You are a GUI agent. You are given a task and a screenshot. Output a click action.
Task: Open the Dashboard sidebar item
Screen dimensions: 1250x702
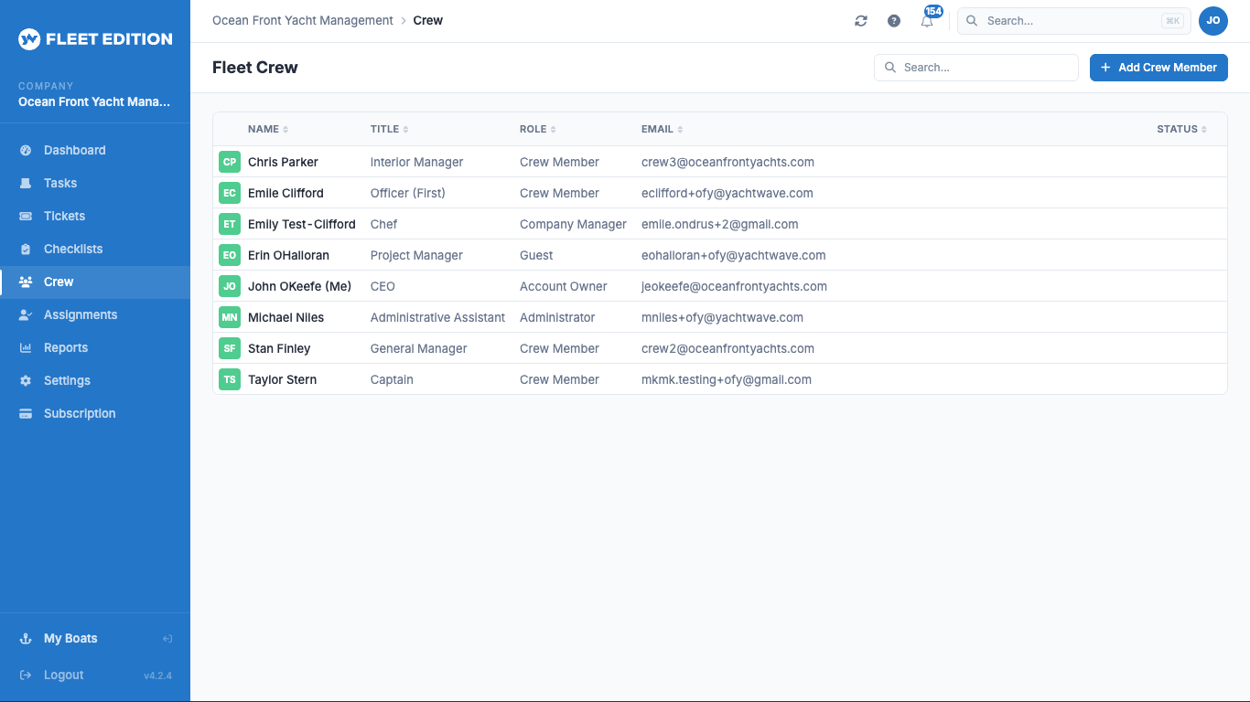pyautogui.click(x=95, y=150)
